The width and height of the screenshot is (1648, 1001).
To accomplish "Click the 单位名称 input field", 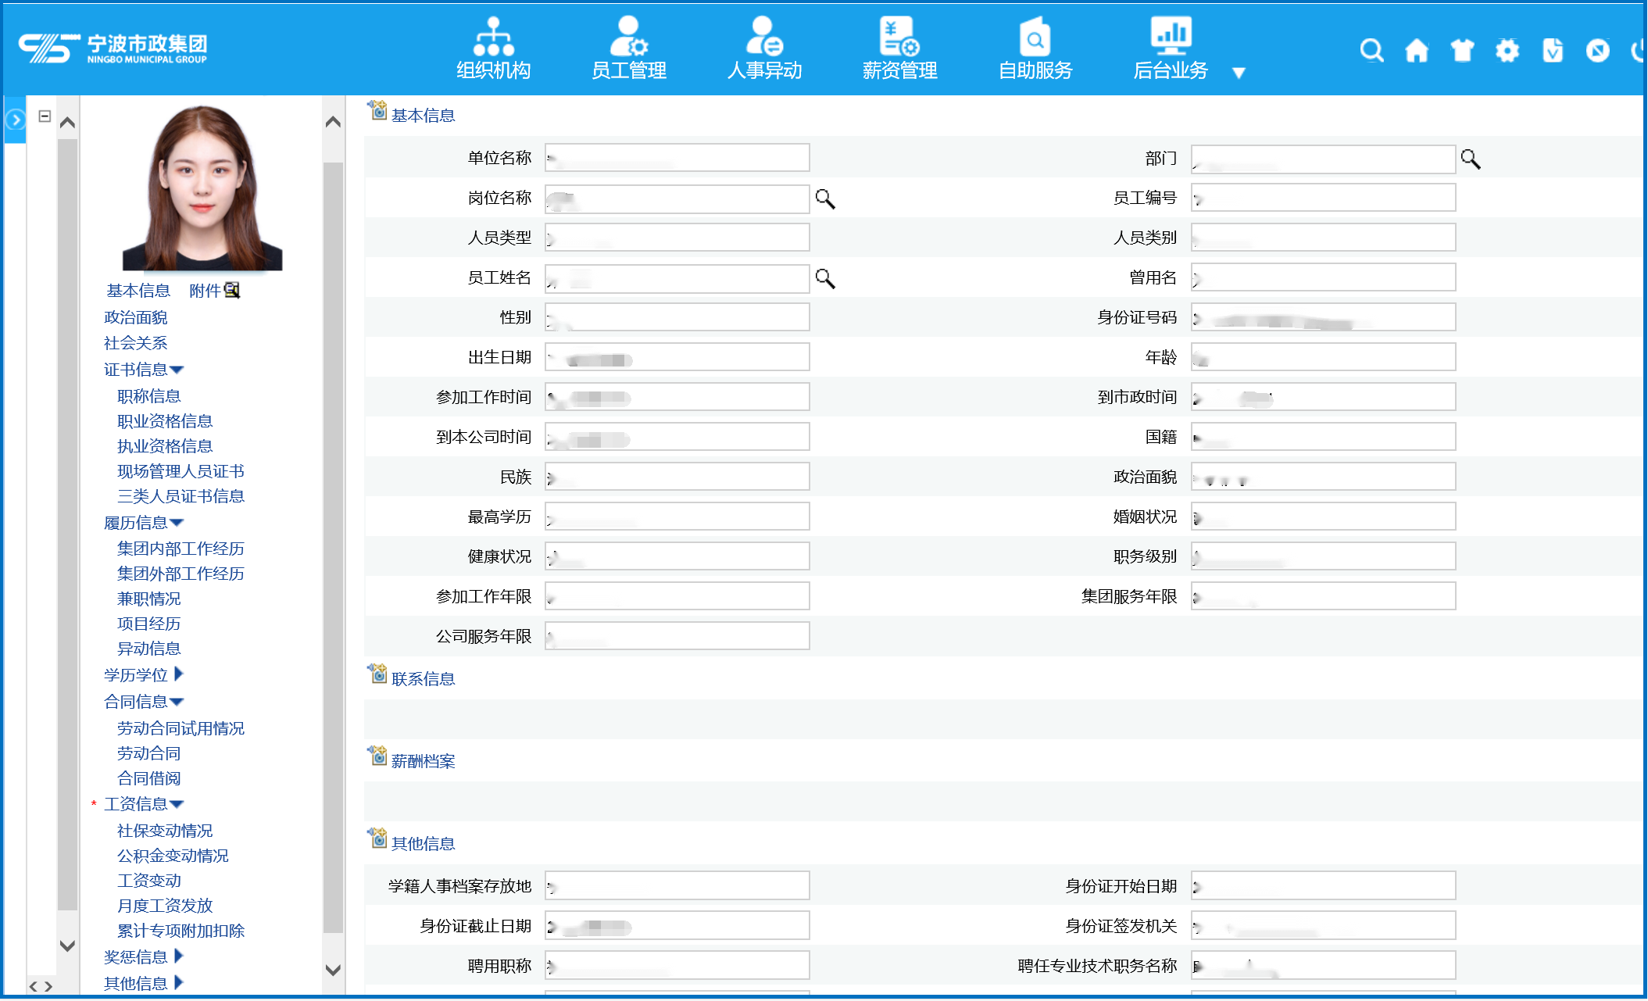I will [x=677, y=158].
